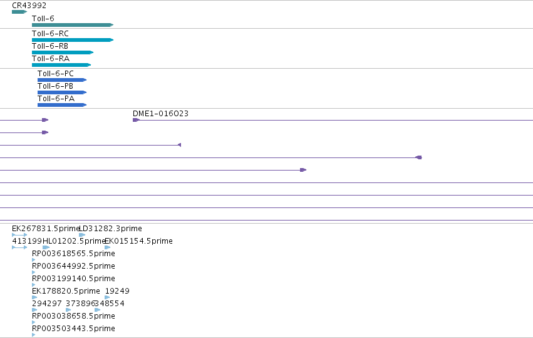Open the Toll-6-RC transcript label
Viewport: 533px width, 338px height.
(50, 34)
